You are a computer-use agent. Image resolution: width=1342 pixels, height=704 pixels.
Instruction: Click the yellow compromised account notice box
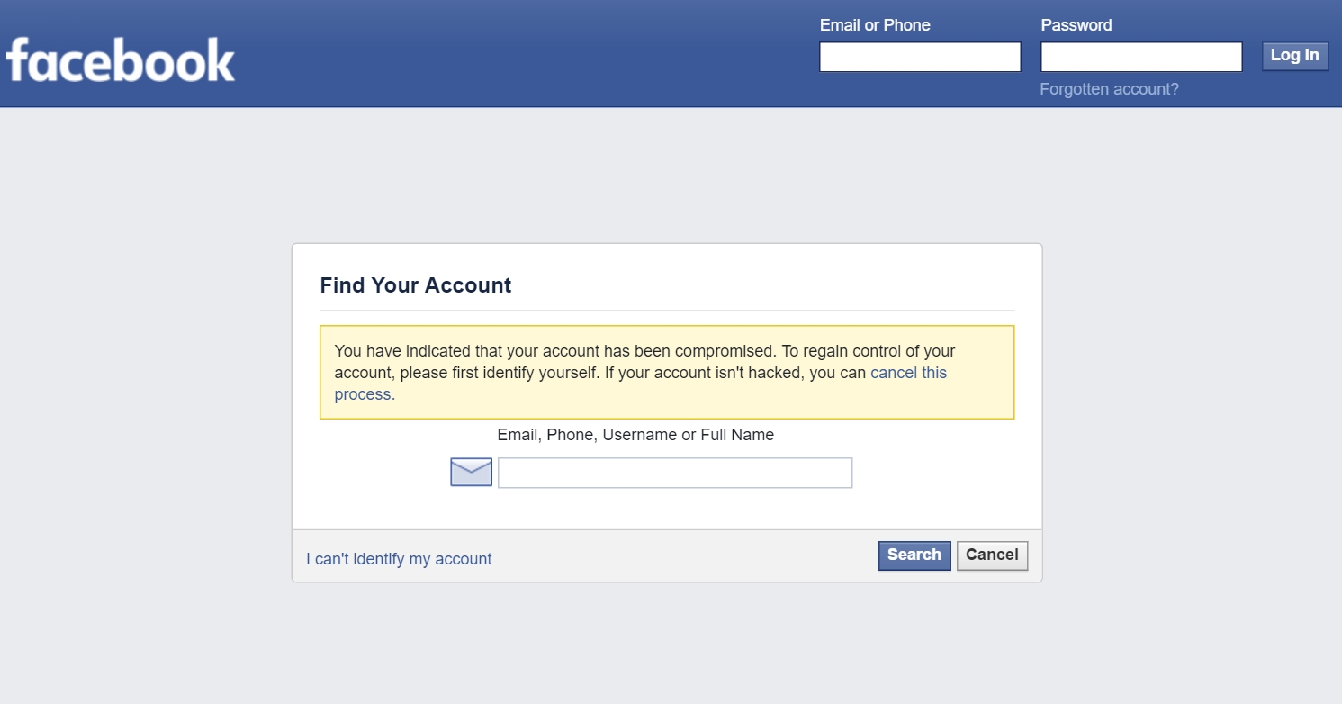pyautogui.click(x=667, y=373)
